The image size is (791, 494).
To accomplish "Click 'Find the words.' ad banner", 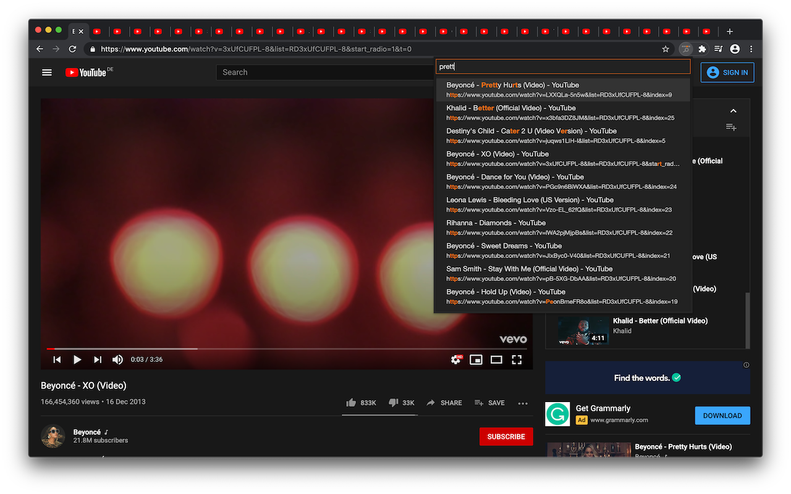I will pyautogui.click(x=647, y=378).
